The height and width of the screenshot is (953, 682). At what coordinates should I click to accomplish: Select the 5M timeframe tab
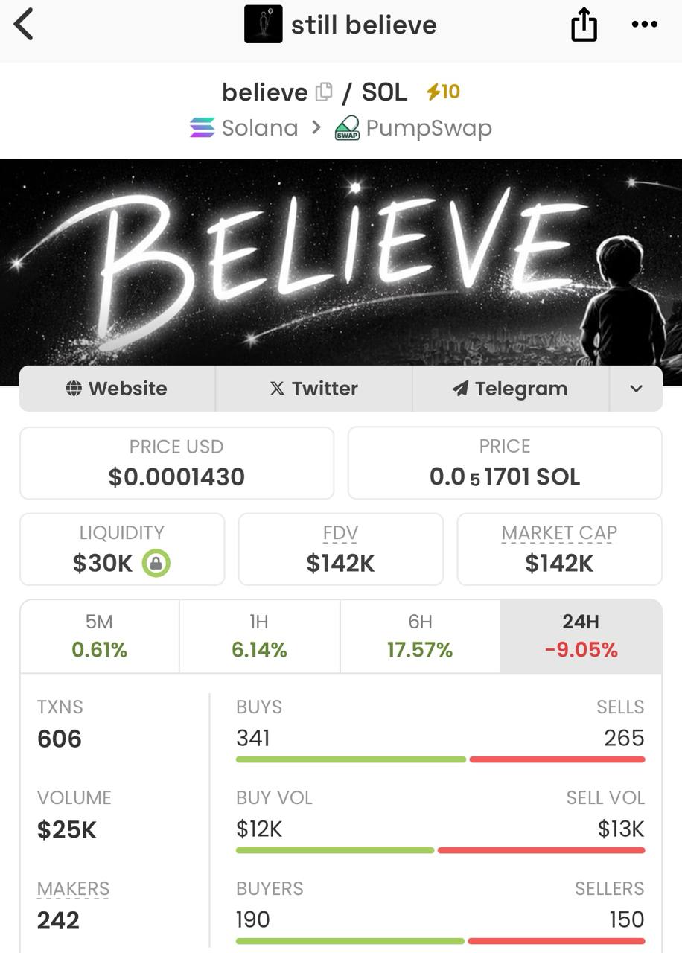coord(100,637)
